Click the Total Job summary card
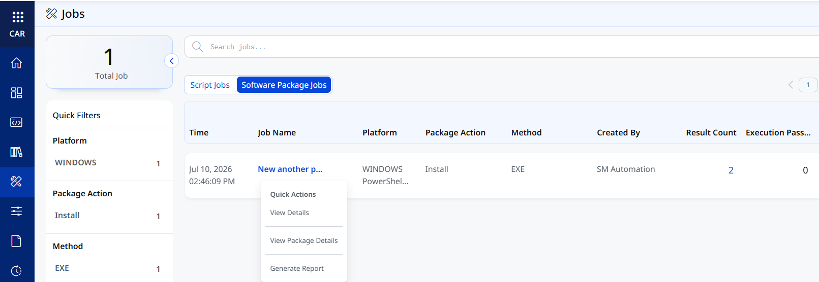The width and height of the screenshot is (819, 282). [109, 62]
